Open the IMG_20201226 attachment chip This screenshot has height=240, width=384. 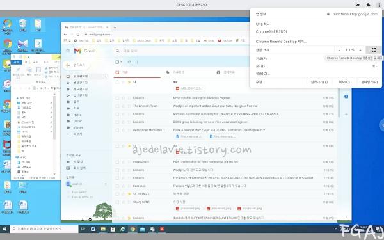tap(189, 88)
